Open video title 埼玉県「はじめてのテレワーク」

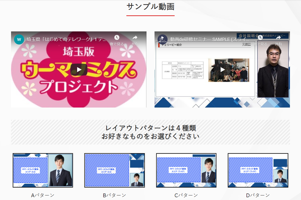(x=67, y=39)
